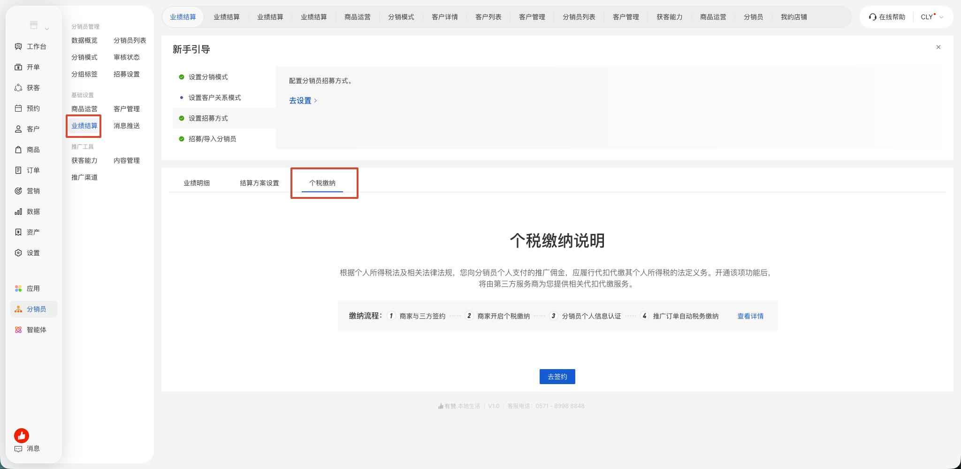The image size is (961, 469).
Task: Select the 个税缴纳 tab
Action: coord(322,183)
